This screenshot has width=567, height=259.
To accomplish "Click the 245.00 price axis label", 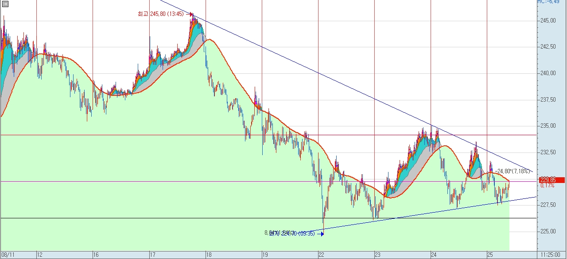I will tap(548, 21).
